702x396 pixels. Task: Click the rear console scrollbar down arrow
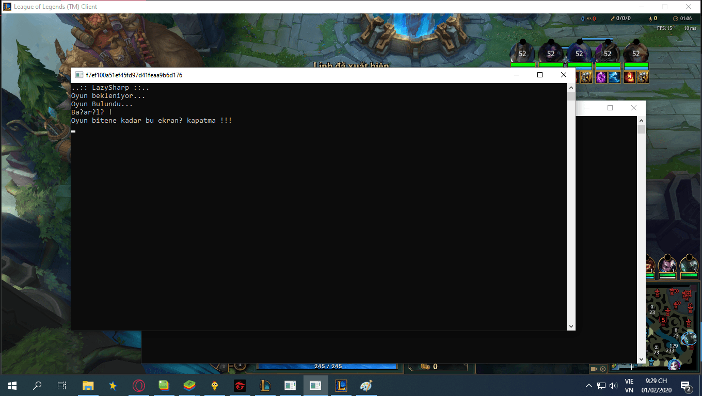(x=641, y=359)
